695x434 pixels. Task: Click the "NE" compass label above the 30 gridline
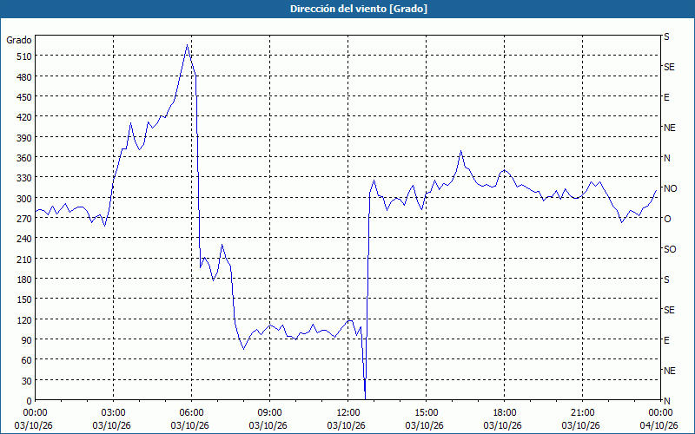point(669,371)
